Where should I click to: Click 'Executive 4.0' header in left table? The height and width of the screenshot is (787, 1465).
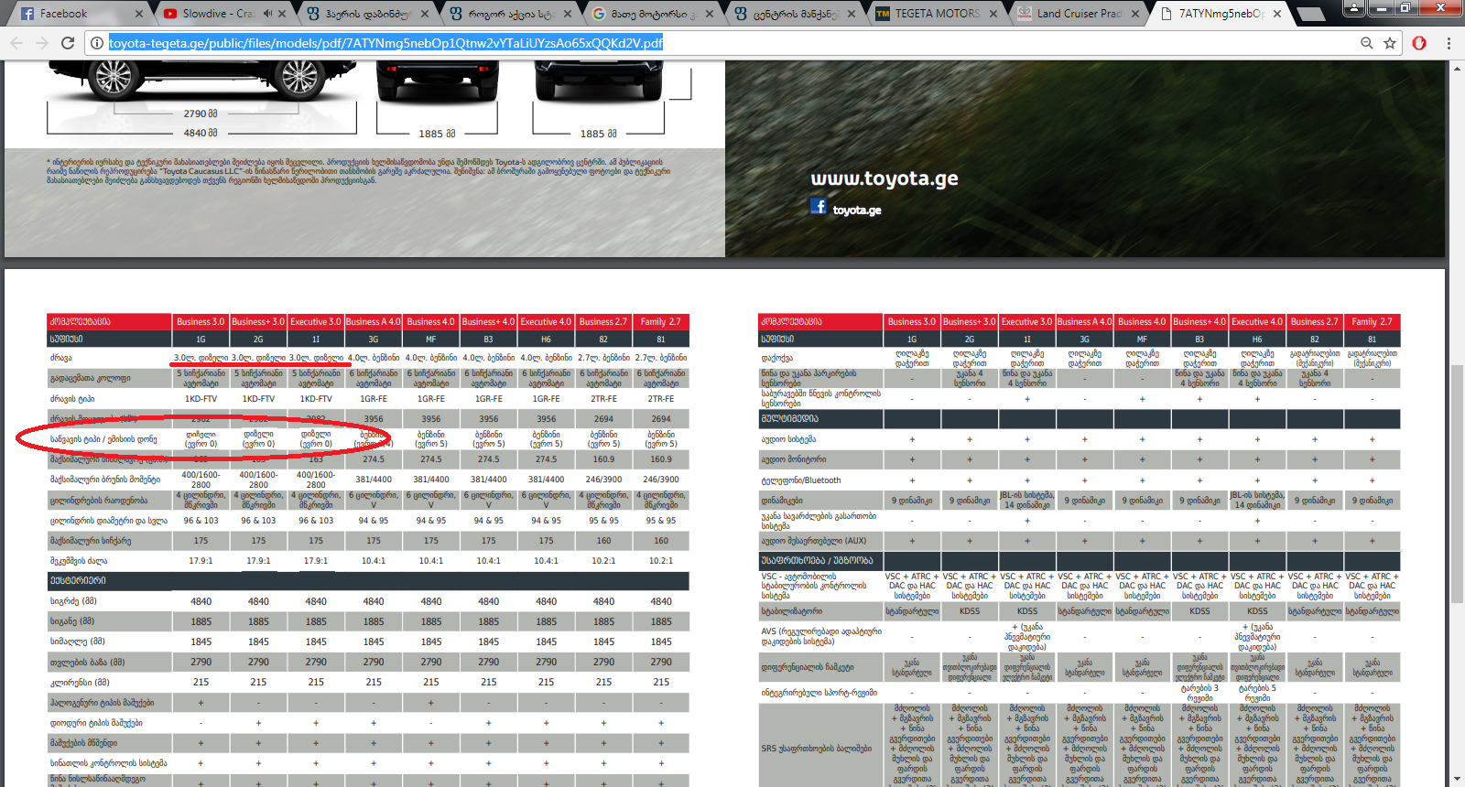pos(546,322)
